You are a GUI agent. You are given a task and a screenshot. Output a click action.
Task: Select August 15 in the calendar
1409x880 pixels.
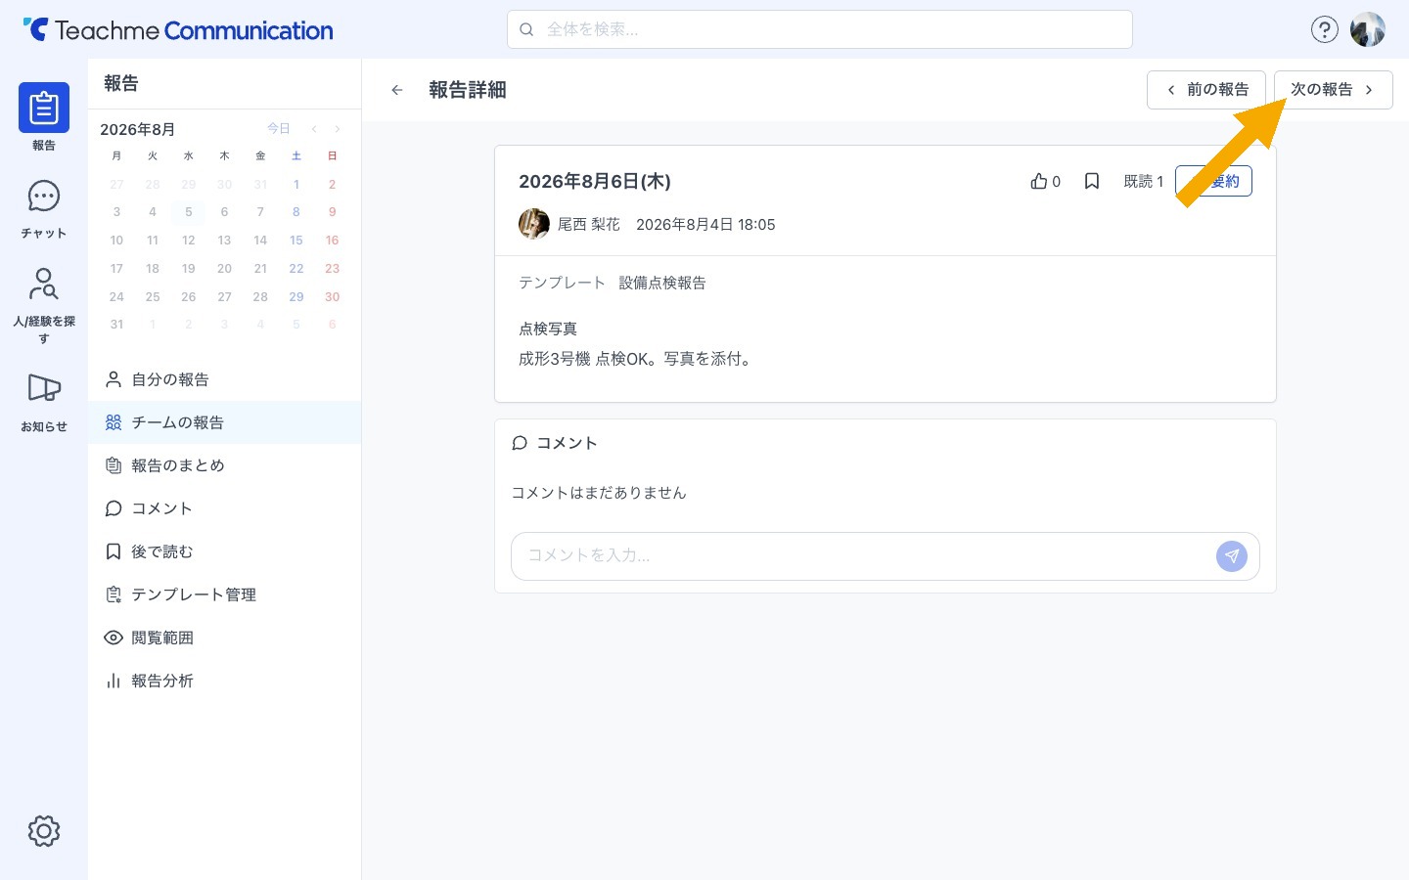coord(296,241)
